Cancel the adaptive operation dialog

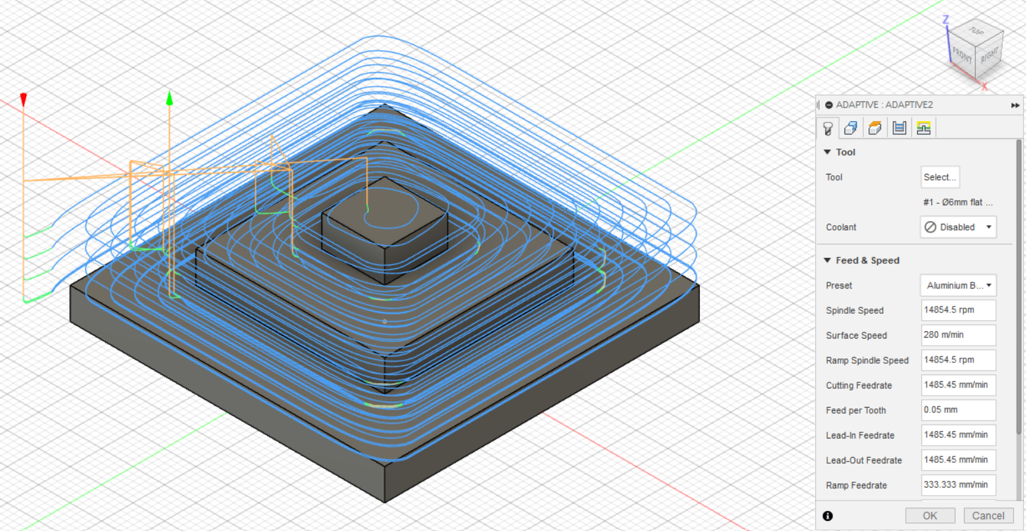point(988,516)
